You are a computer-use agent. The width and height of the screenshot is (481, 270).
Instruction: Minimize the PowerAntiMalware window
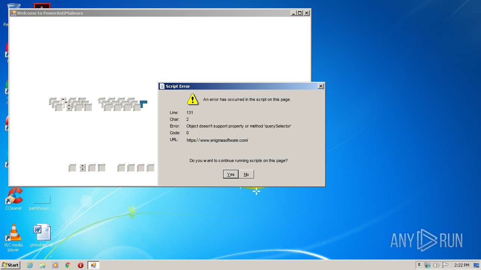pos(293,13)
